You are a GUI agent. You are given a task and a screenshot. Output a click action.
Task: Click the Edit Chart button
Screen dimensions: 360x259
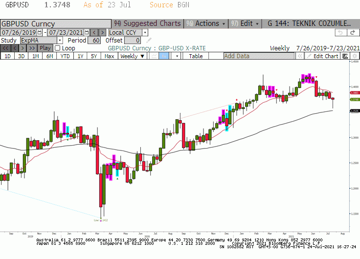(x=323, y=56)
